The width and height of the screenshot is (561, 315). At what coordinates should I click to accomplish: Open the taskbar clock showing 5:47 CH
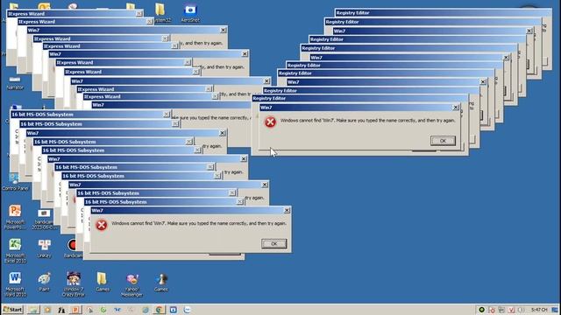click(539, 310)
